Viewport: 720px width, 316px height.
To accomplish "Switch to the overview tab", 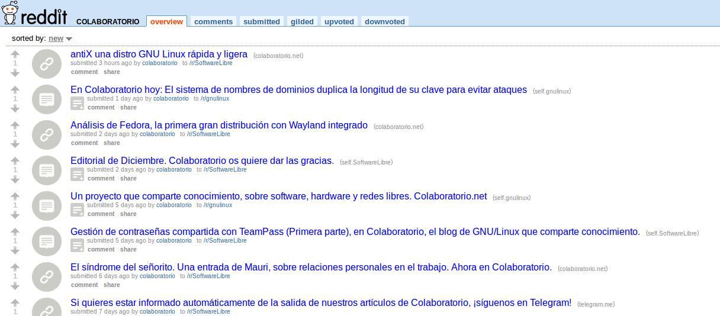I will (x=166, y=21).
